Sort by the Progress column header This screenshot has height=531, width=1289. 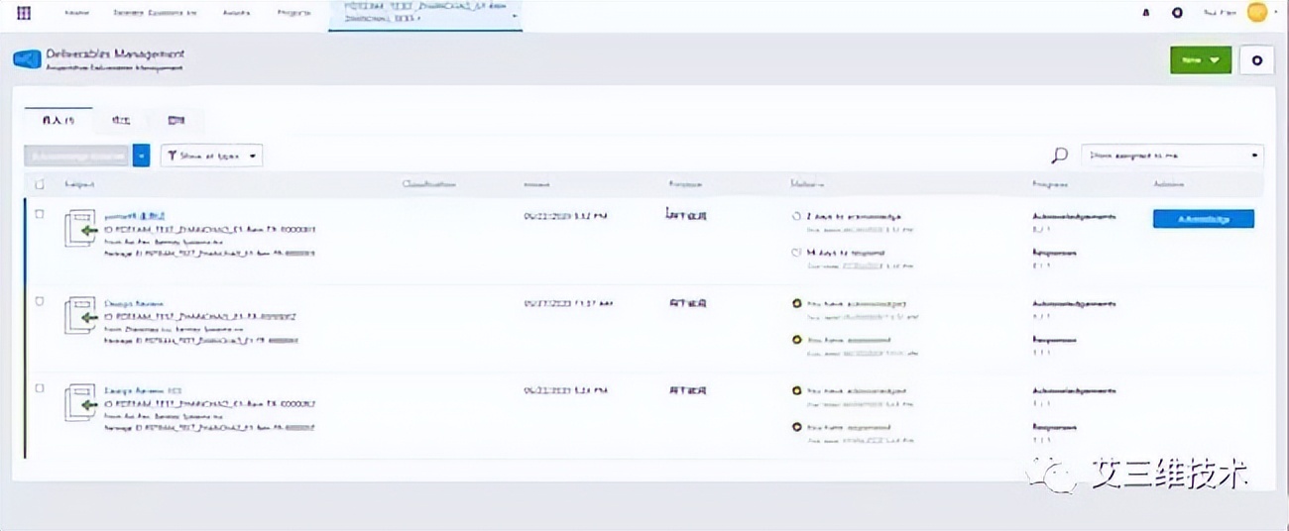pos(1050,184)
